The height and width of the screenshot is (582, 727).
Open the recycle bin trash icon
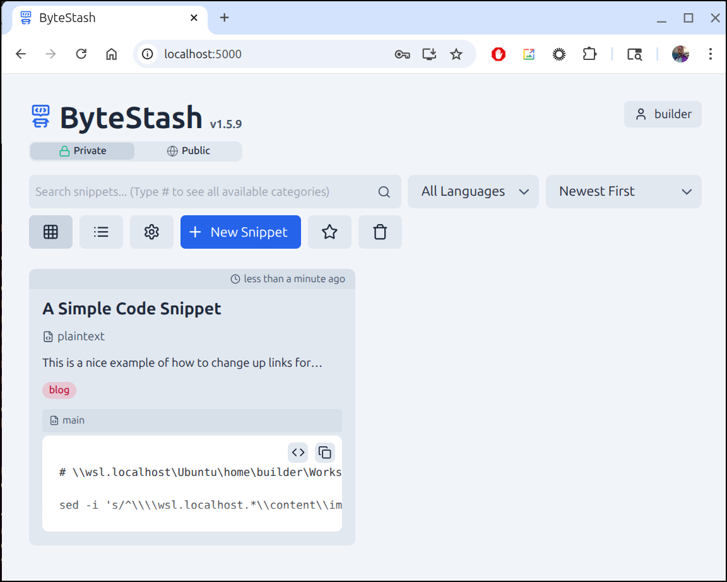click(x=380, y=232)
